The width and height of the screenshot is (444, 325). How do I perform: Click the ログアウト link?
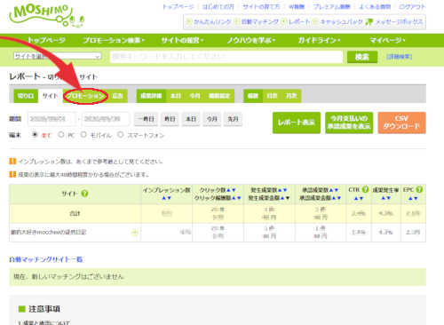[412, 6]
